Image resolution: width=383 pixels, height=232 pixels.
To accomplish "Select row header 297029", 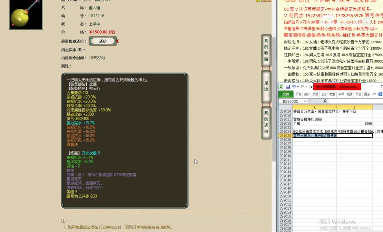I will tap(285, 111).
